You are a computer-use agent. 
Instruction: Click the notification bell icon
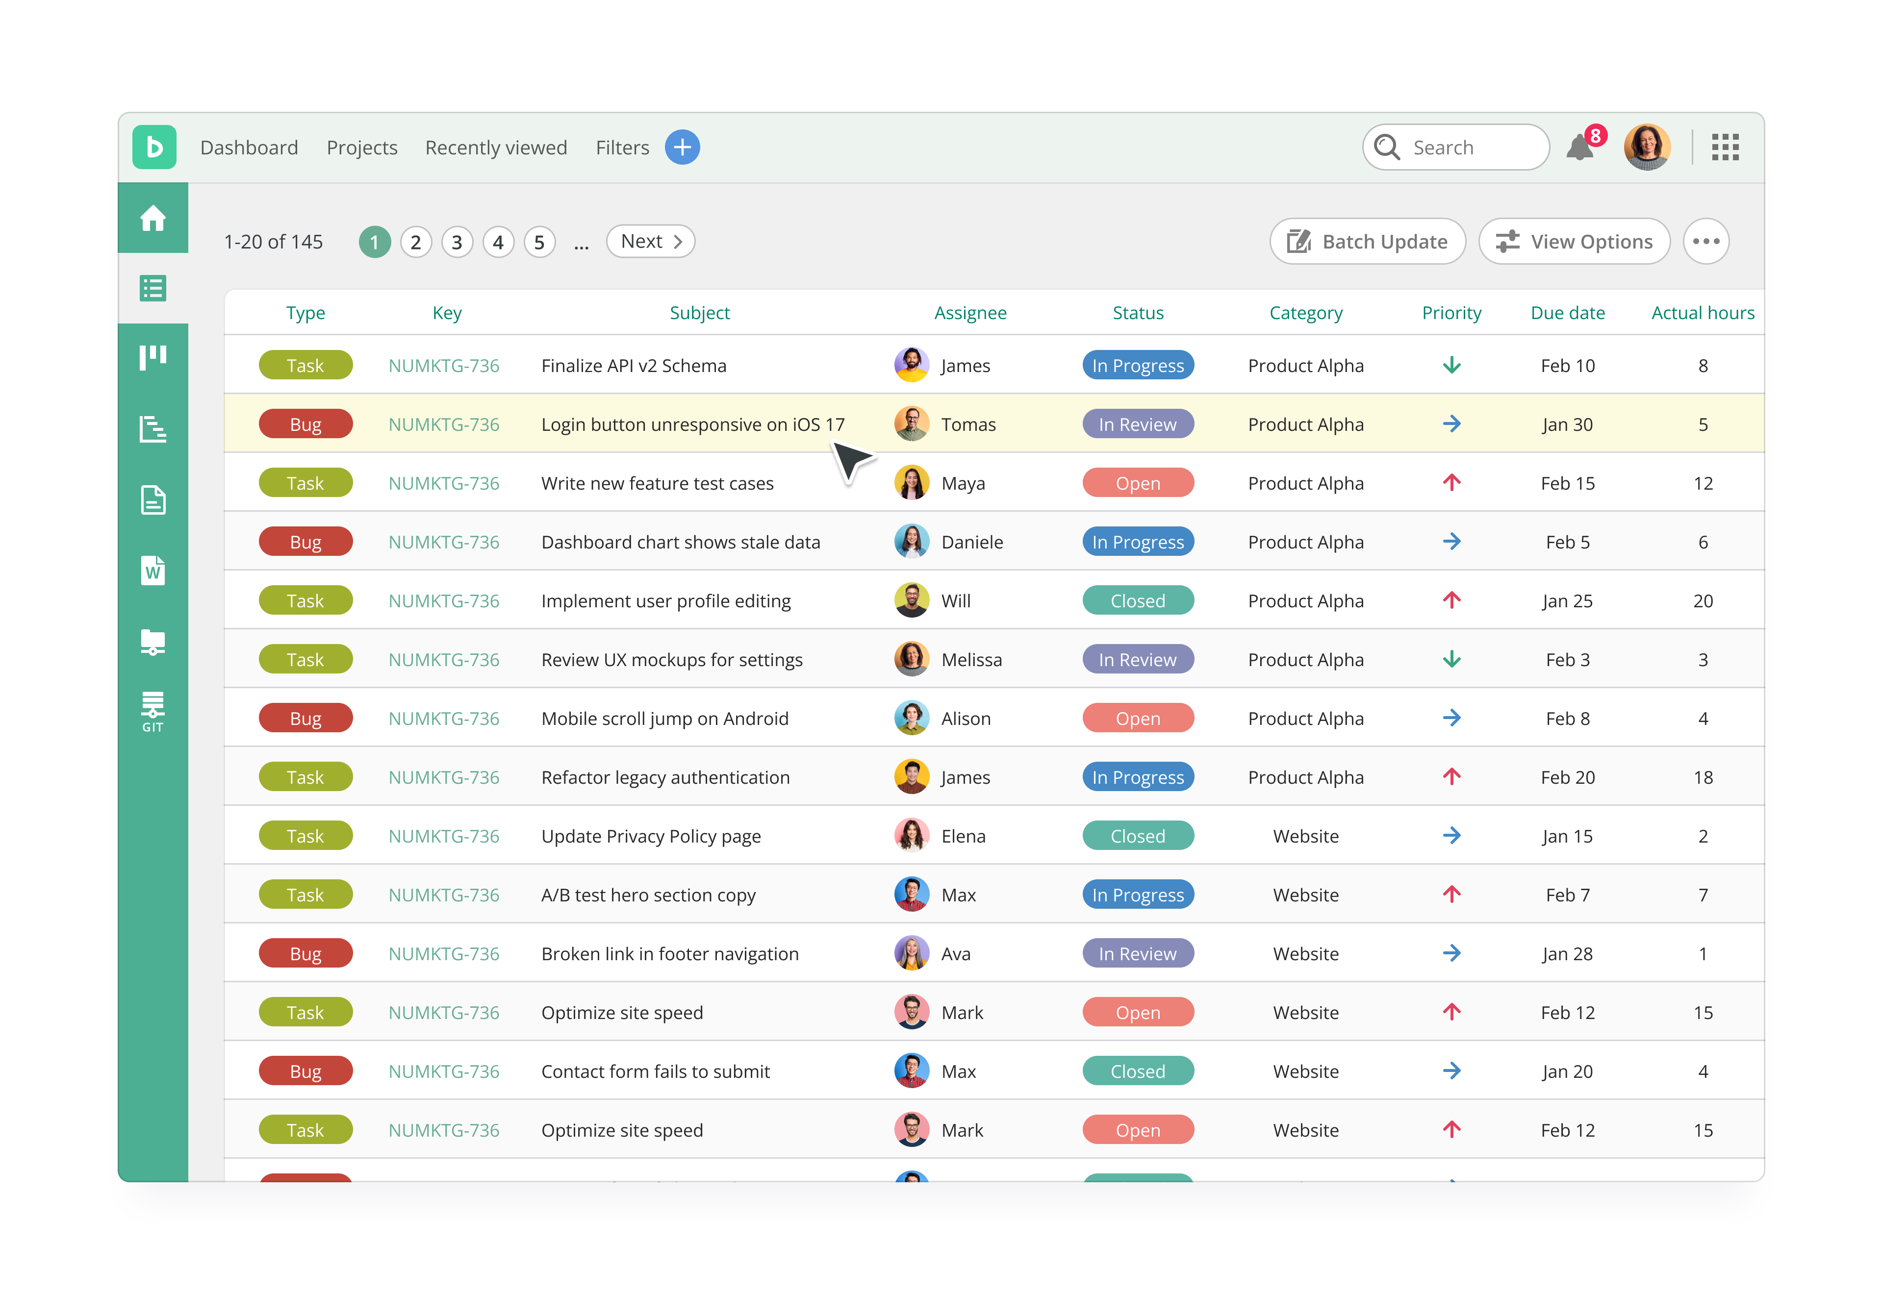pos(1579,148)
